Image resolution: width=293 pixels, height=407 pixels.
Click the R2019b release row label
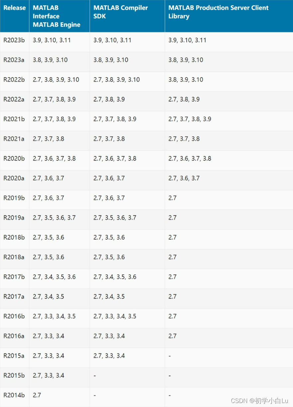14,198
